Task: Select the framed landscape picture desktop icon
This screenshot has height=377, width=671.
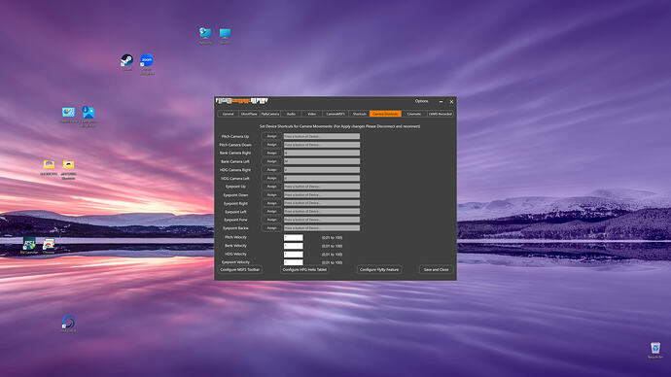Action: 68,113
